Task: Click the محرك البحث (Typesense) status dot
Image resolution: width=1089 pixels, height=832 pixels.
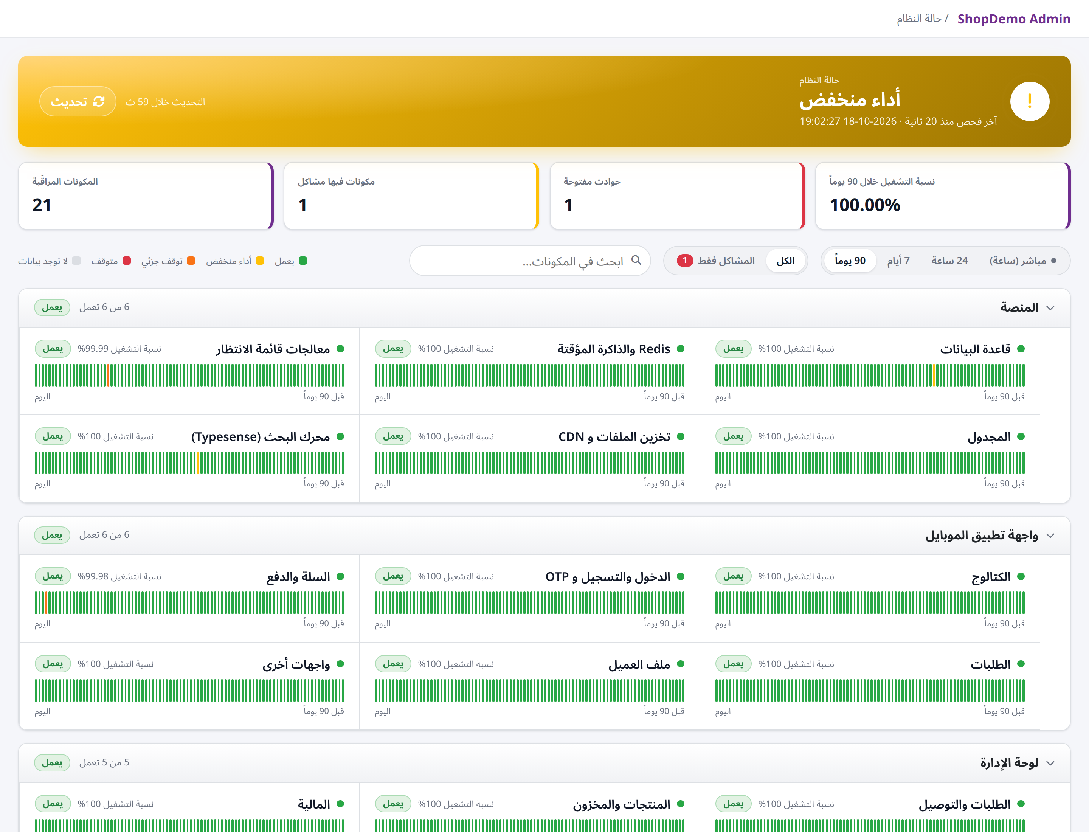Action: [340, 436]
